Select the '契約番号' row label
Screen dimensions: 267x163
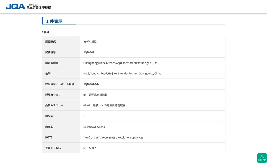coord(50,52)
